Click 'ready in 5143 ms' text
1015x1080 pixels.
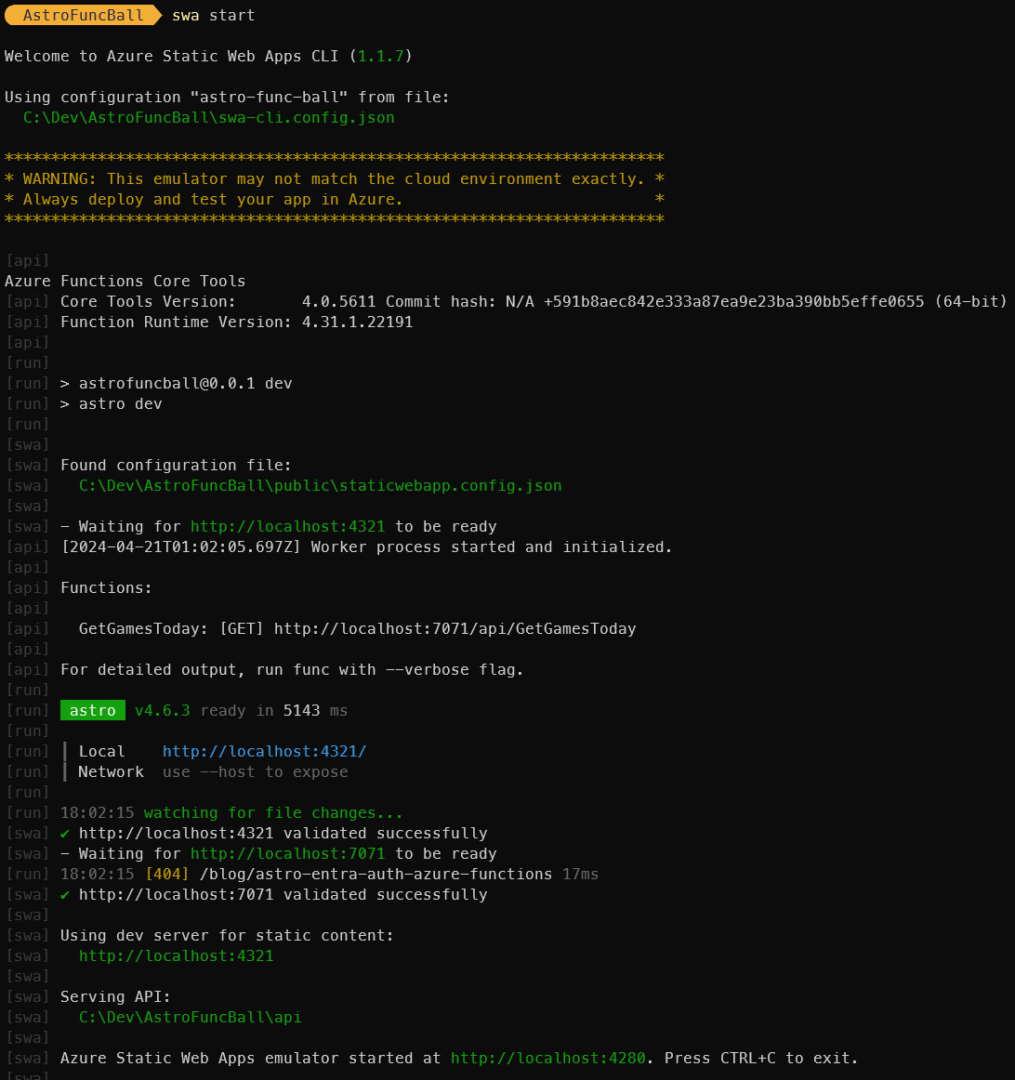pos(274,711)
